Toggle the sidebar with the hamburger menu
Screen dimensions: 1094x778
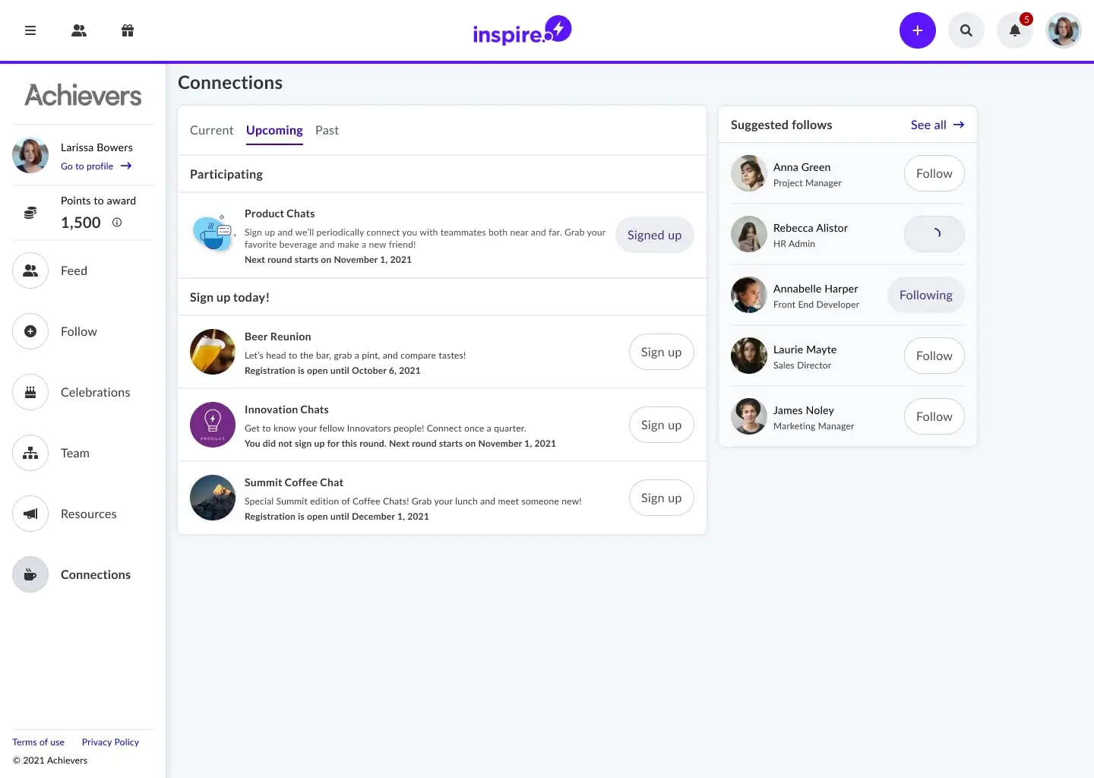pos(30,30)
